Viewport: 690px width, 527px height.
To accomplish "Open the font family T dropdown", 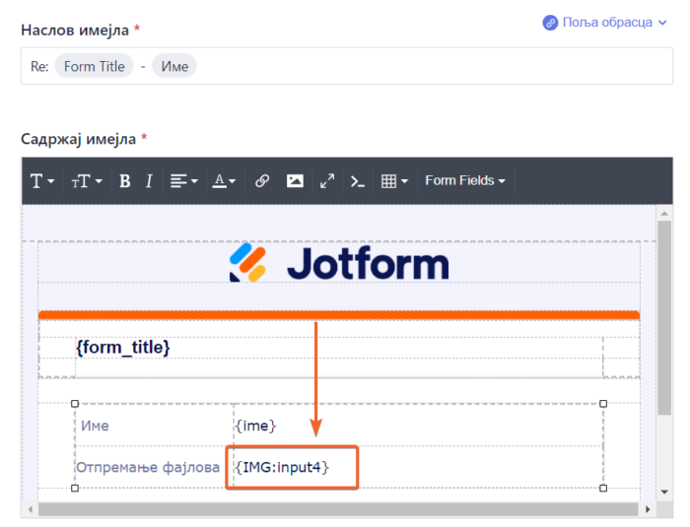I will click(x=42, y=181).
